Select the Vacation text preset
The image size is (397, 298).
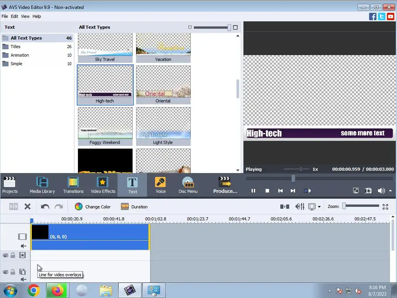(163, 48)
